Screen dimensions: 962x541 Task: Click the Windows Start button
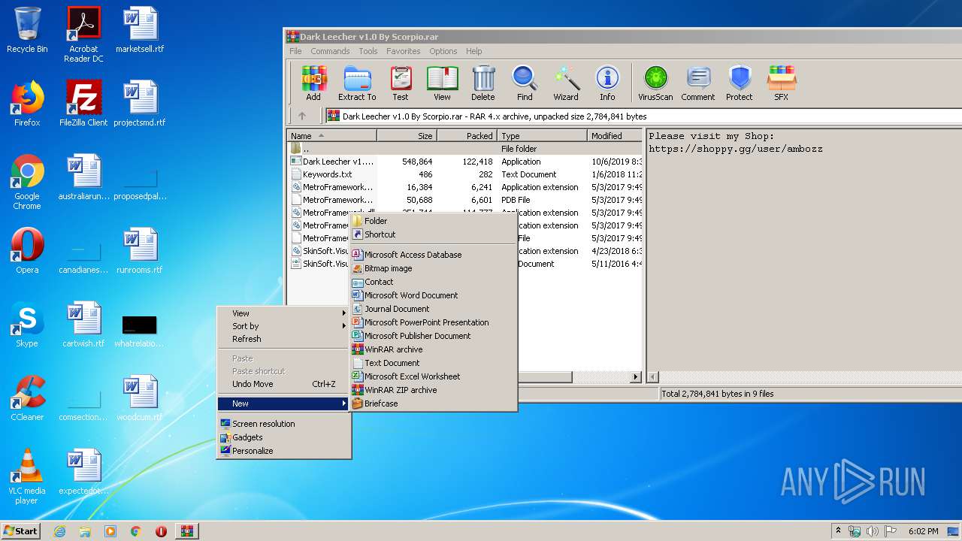(x=20, y=530)
